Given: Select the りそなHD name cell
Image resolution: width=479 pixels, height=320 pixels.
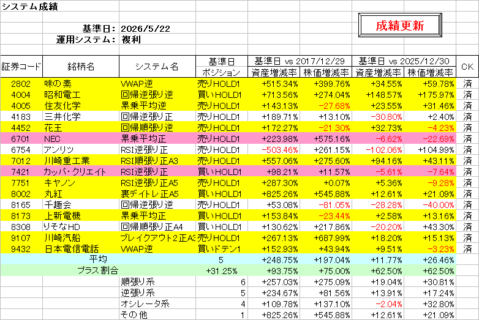Looking at the screenshot, I should [81, 226].
